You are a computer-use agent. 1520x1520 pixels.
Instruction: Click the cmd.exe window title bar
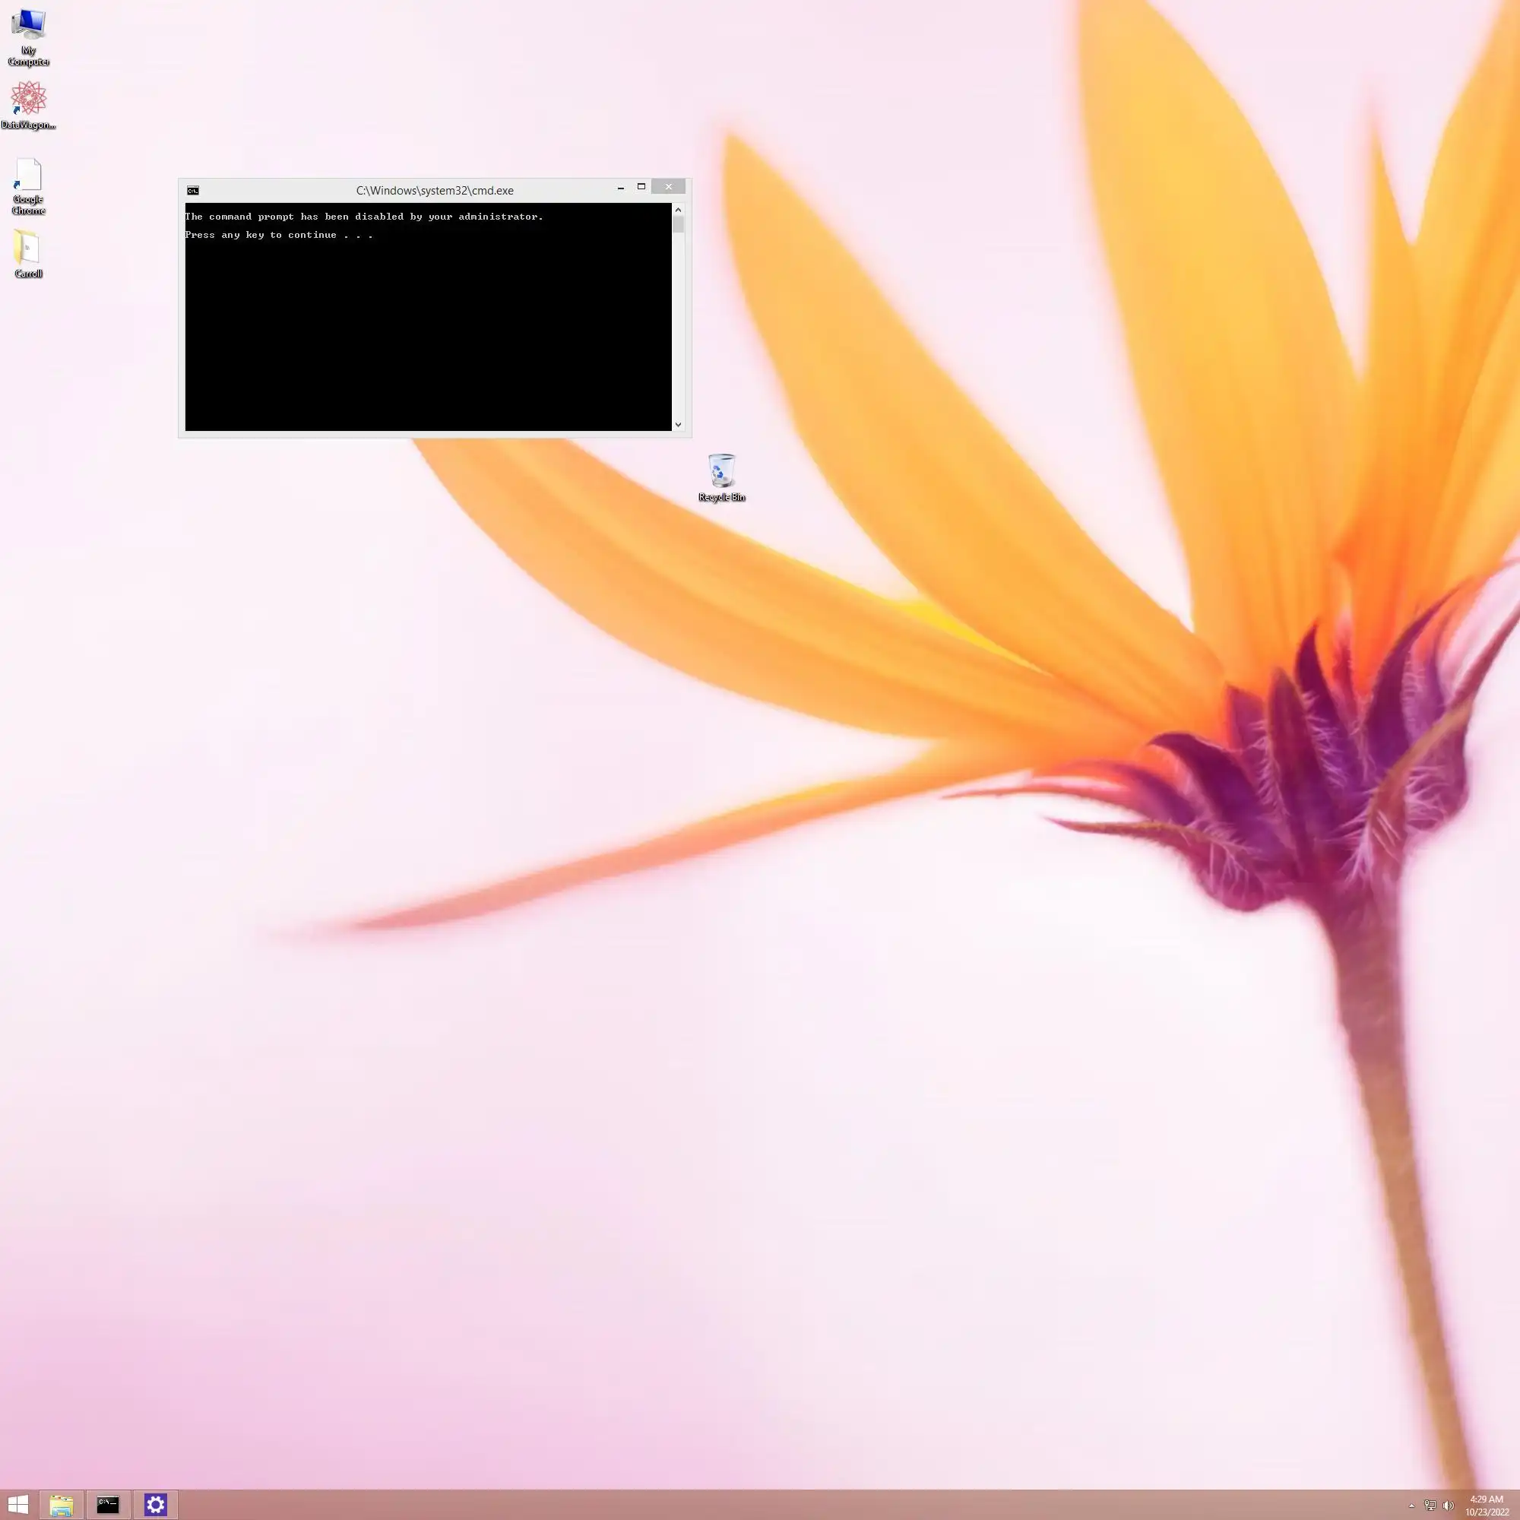click(434, 191)
